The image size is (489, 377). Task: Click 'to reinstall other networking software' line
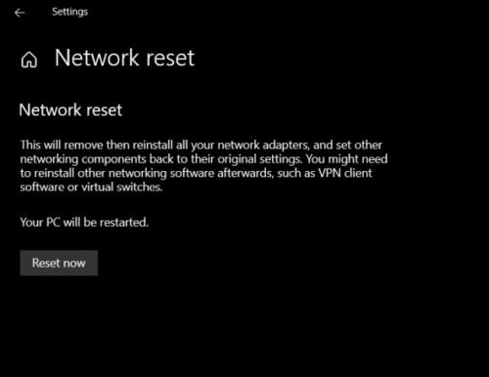click(x=117, y=173)
